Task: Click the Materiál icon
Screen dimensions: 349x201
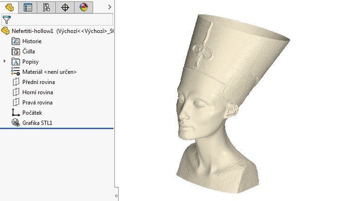Action: pyautogui.click(x=15, y=72)
